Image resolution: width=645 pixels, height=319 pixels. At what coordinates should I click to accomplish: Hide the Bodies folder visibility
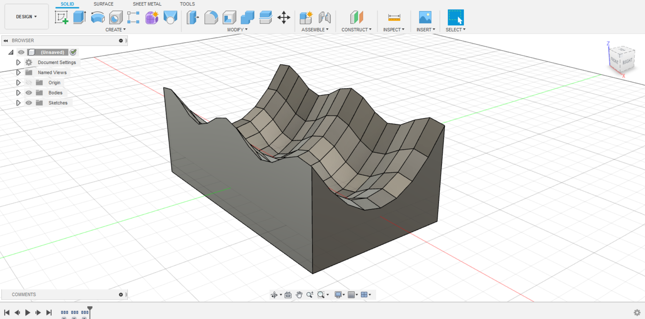[29, 93]
